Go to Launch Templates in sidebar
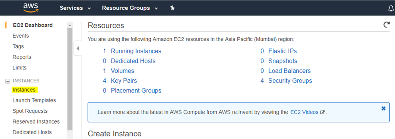 click(x=34, y=100)
